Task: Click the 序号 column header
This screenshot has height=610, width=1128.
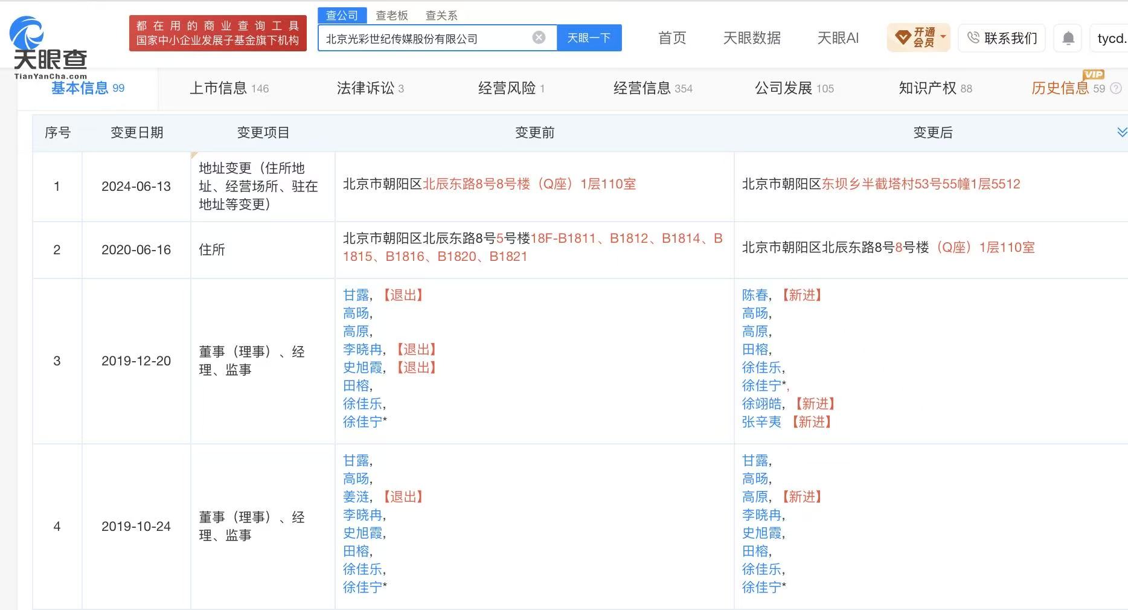Action: pyautogui.click(x=57, y=133)
